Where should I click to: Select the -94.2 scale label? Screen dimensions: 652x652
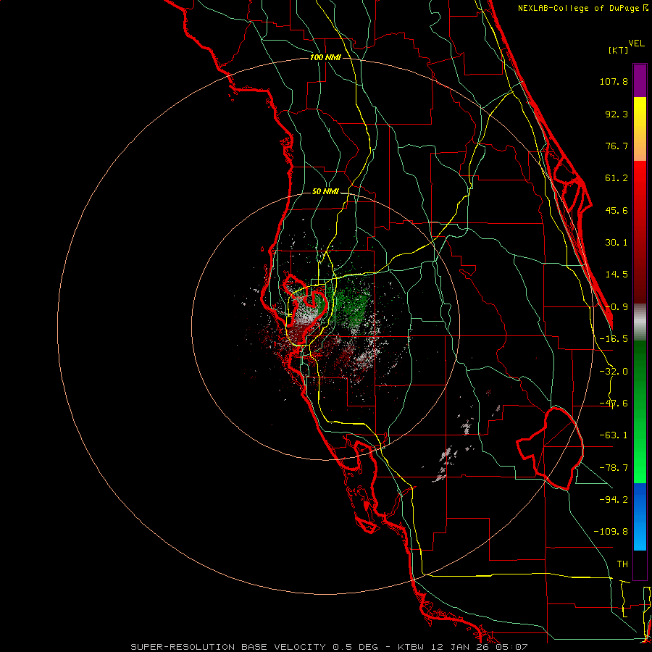click(614, 499)
